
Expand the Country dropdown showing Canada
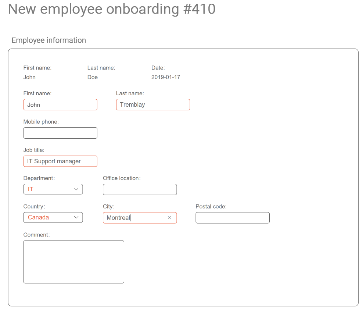pos(53,217)
